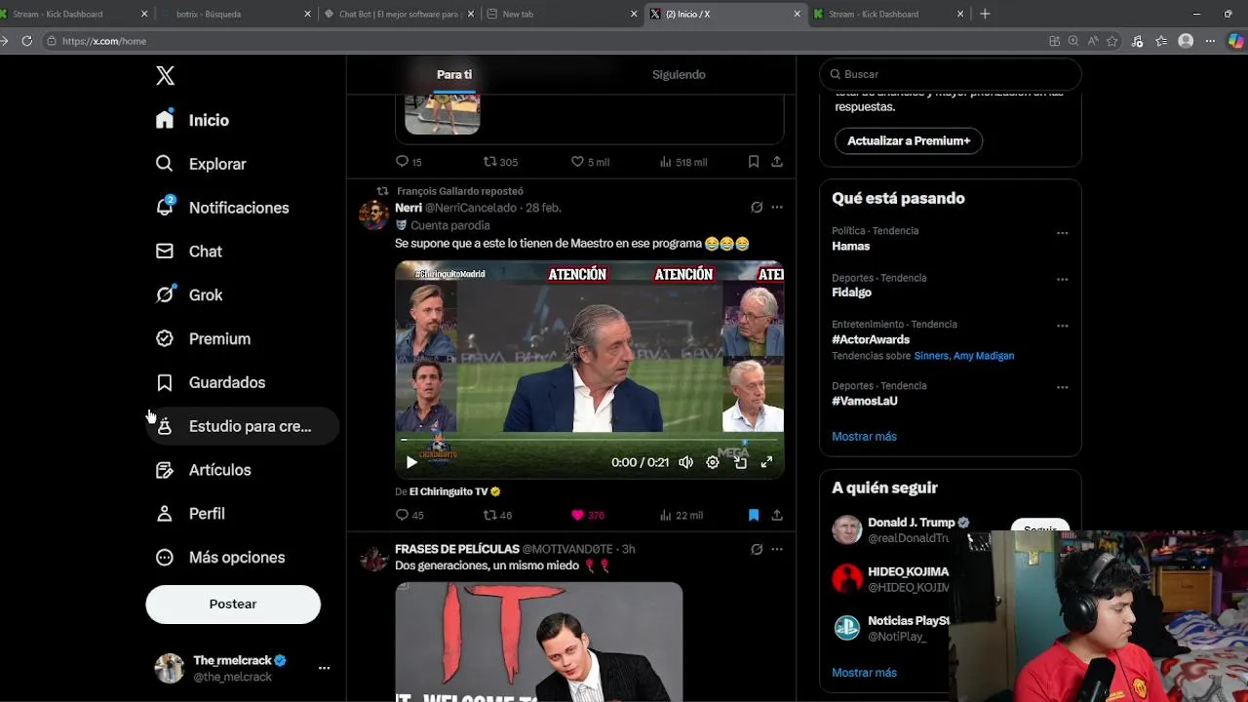Open account menu for The_rmelcrack

point(243,668)
